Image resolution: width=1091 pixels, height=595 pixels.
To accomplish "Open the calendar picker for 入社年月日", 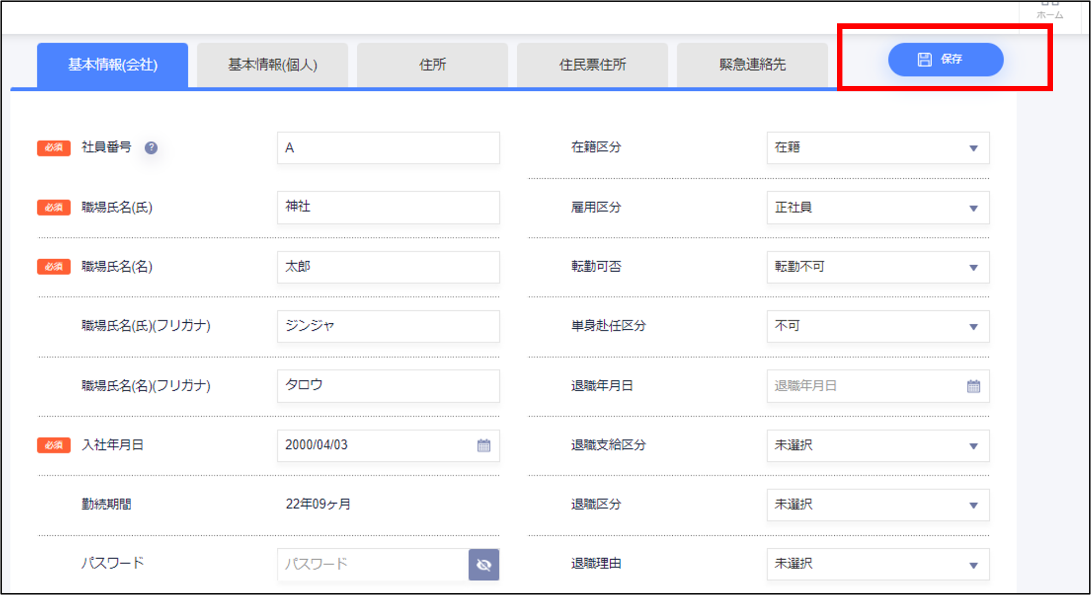I will click(x=483, y=446).
